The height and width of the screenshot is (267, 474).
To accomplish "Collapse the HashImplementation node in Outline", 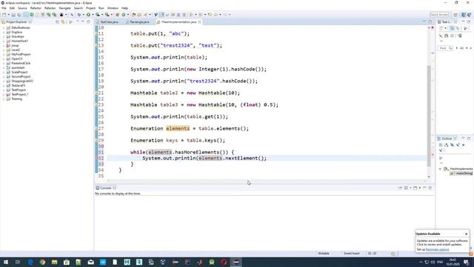I will tap(440, 169).
